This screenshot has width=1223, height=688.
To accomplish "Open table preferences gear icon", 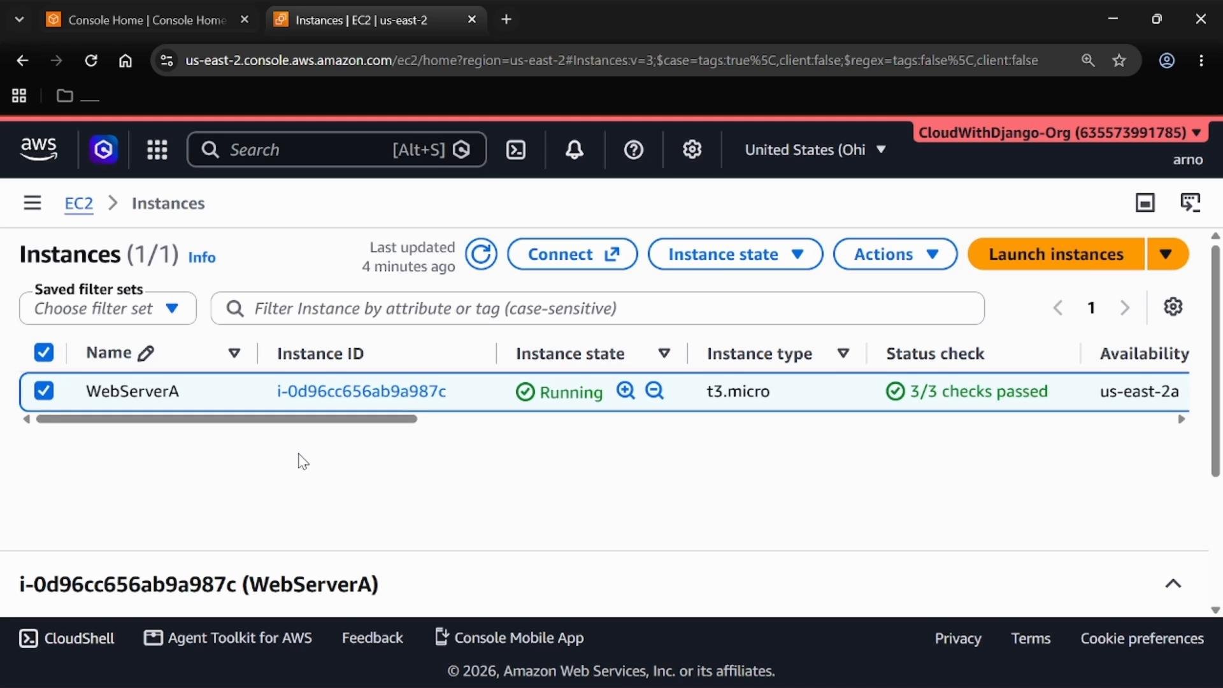I will click(1173, 307).
